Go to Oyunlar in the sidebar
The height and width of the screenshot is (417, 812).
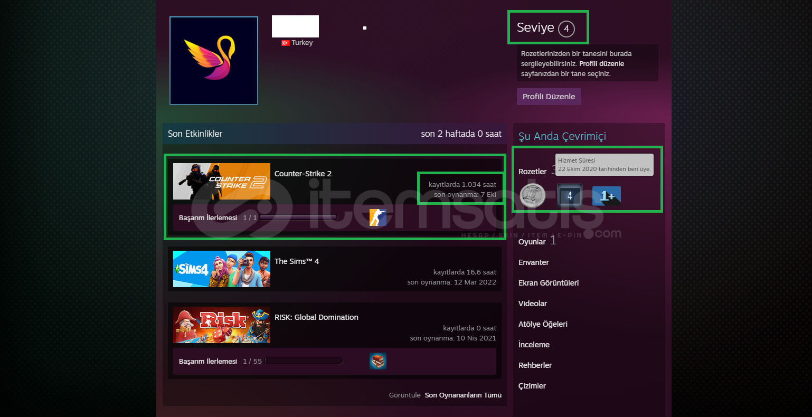tap(532, 242)
